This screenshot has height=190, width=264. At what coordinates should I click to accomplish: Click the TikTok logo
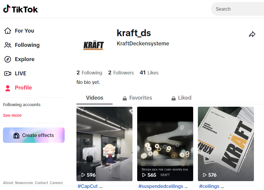(20, 9)
